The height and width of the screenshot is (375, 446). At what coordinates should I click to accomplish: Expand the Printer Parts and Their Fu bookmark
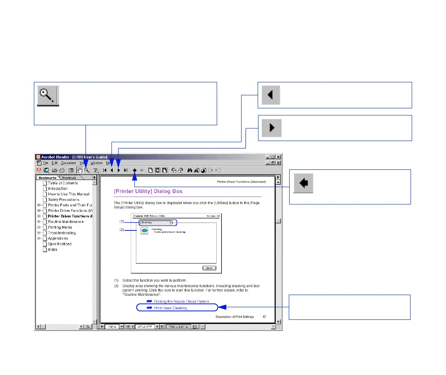[x=39, y=205]
